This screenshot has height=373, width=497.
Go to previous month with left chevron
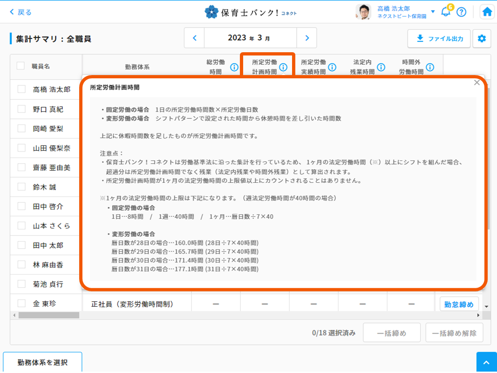[x=195, y=38]
